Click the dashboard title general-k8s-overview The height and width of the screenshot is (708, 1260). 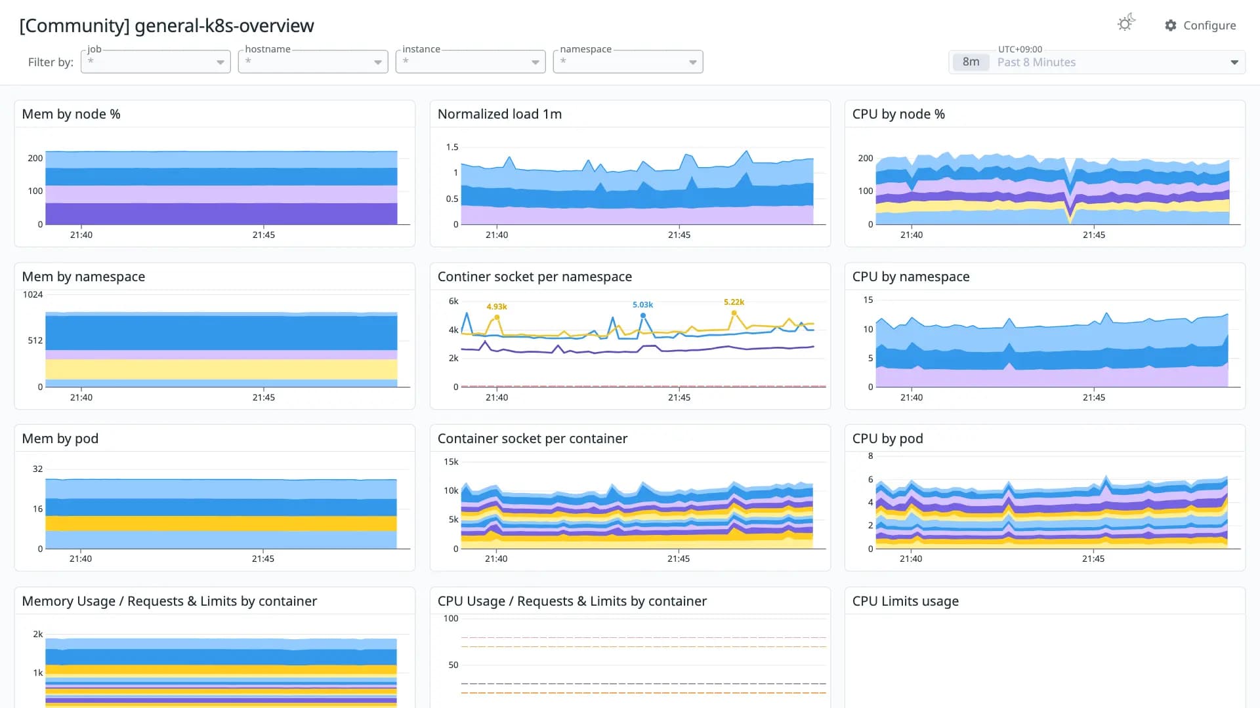[x=167, y=26]
